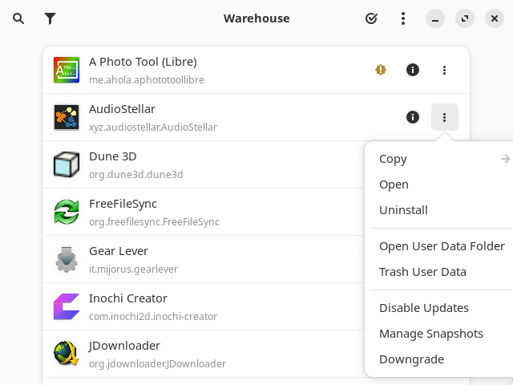Click the Inochi Creator app icon
The height and width of the screenshot is (385, 513).
click(67, 306)
